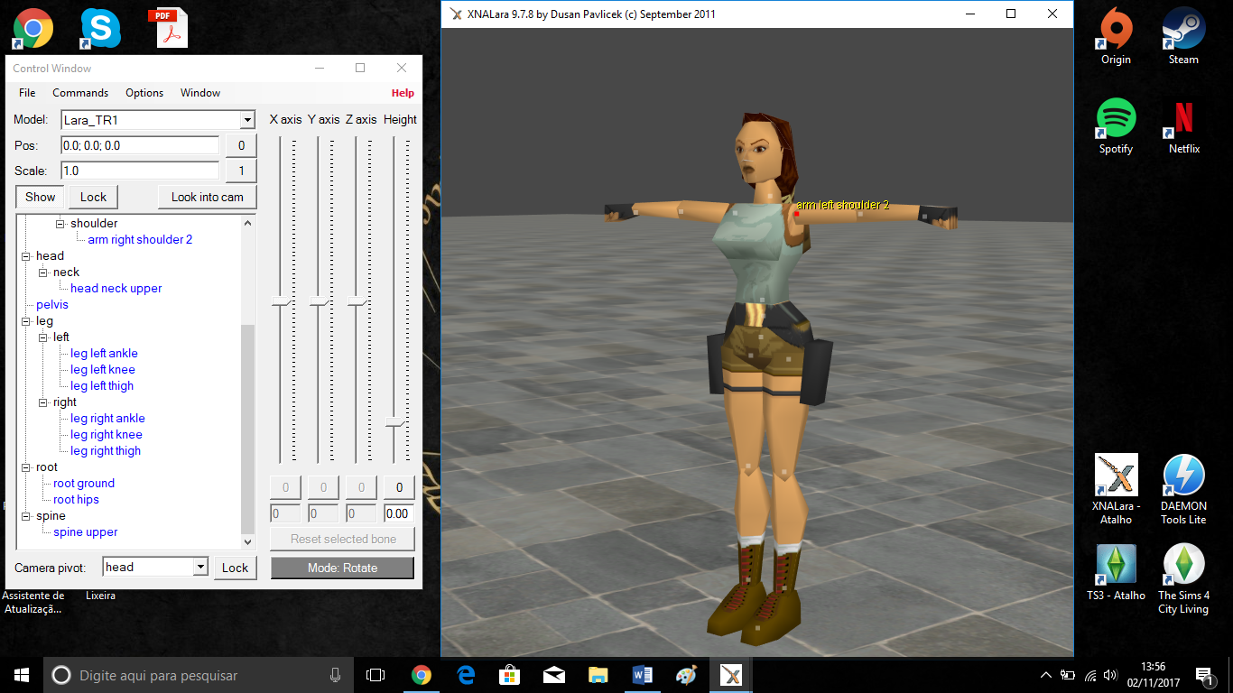Screen dimensions: 1233x693
Task: Click the Show button
Action: (x=38, y=196)
